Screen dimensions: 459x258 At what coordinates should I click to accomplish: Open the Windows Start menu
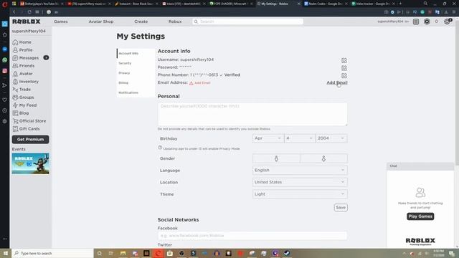pos(5,253)
